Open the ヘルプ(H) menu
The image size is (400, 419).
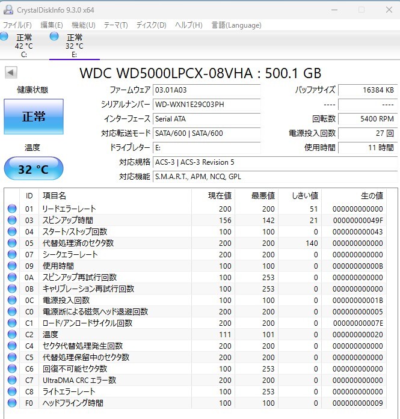coord(189,25)
